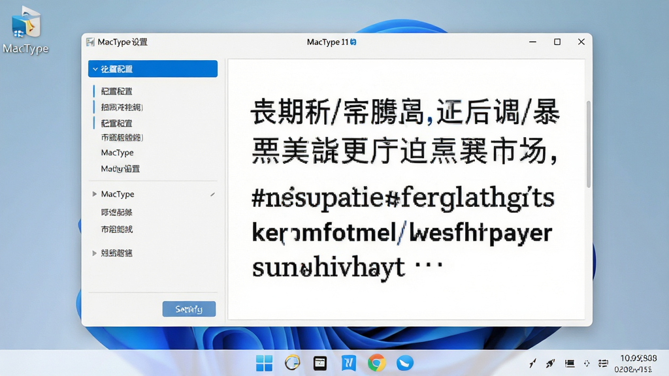Click the sliders tray icon next to the clock
The image size is (669, 376).
pos(603,363)
